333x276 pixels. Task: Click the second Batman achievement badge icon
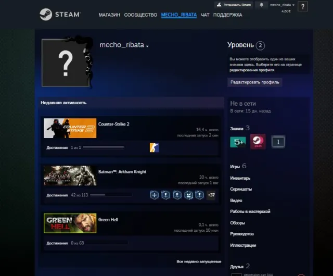tap(165, 195)
